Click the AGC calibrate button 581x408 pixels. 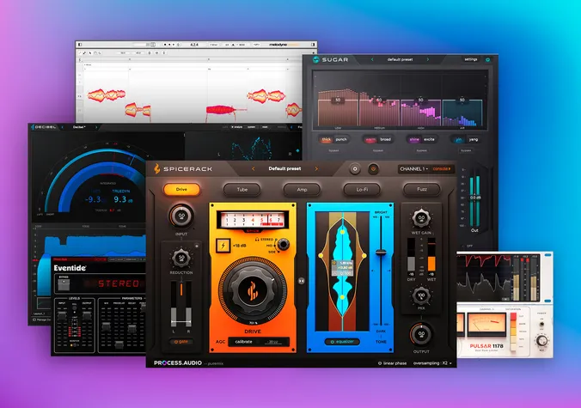259,342
